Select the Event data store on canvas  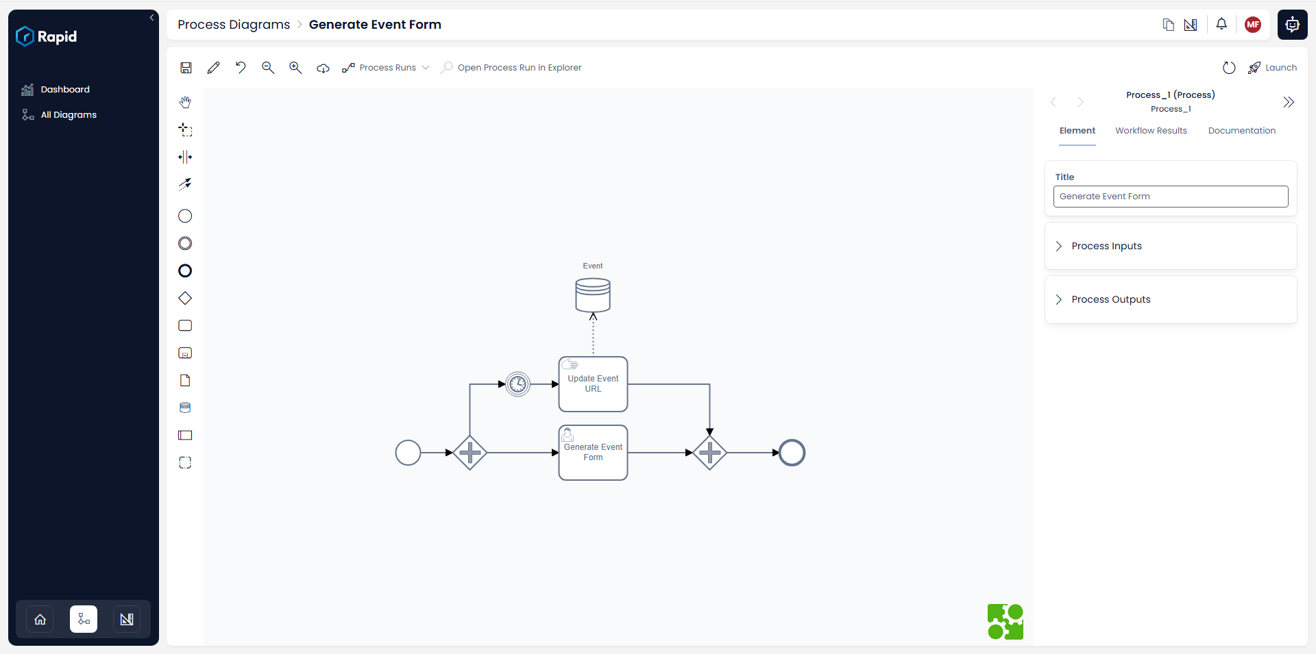point(593,295)
